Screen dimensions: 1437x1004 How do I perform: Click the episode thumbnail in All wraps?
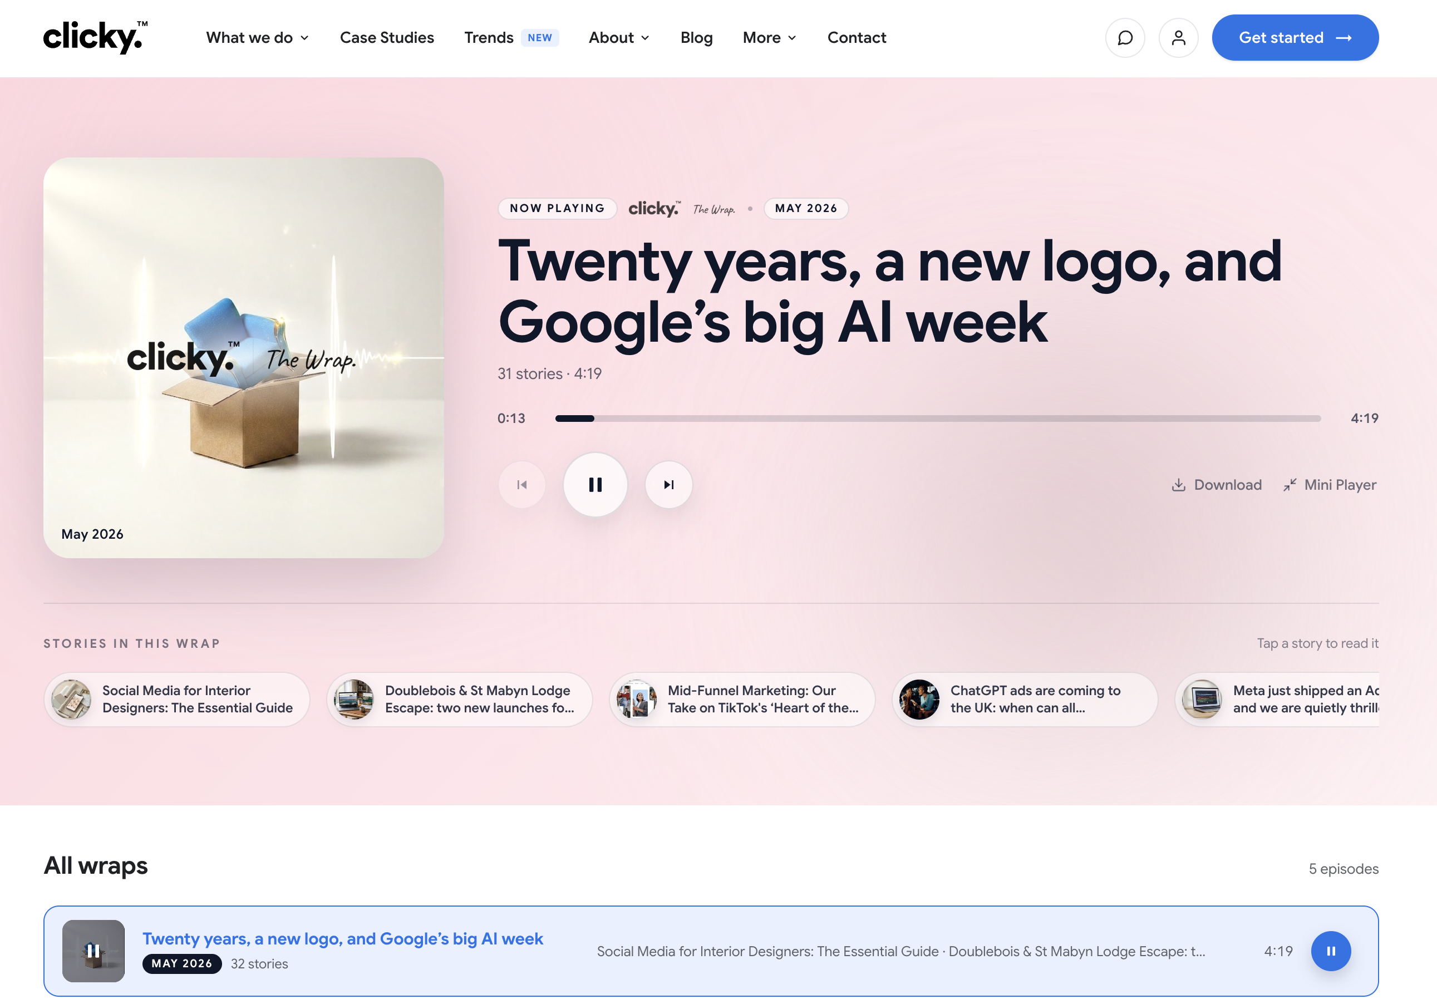coord(93,951)
